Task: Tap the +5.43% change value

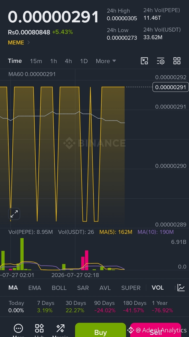Action: pyautogui.click(x=62, y=32)
